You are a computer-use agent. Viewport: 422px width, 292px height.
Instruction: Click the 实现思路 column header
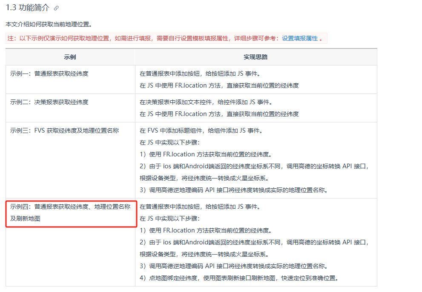click(255, 57)
